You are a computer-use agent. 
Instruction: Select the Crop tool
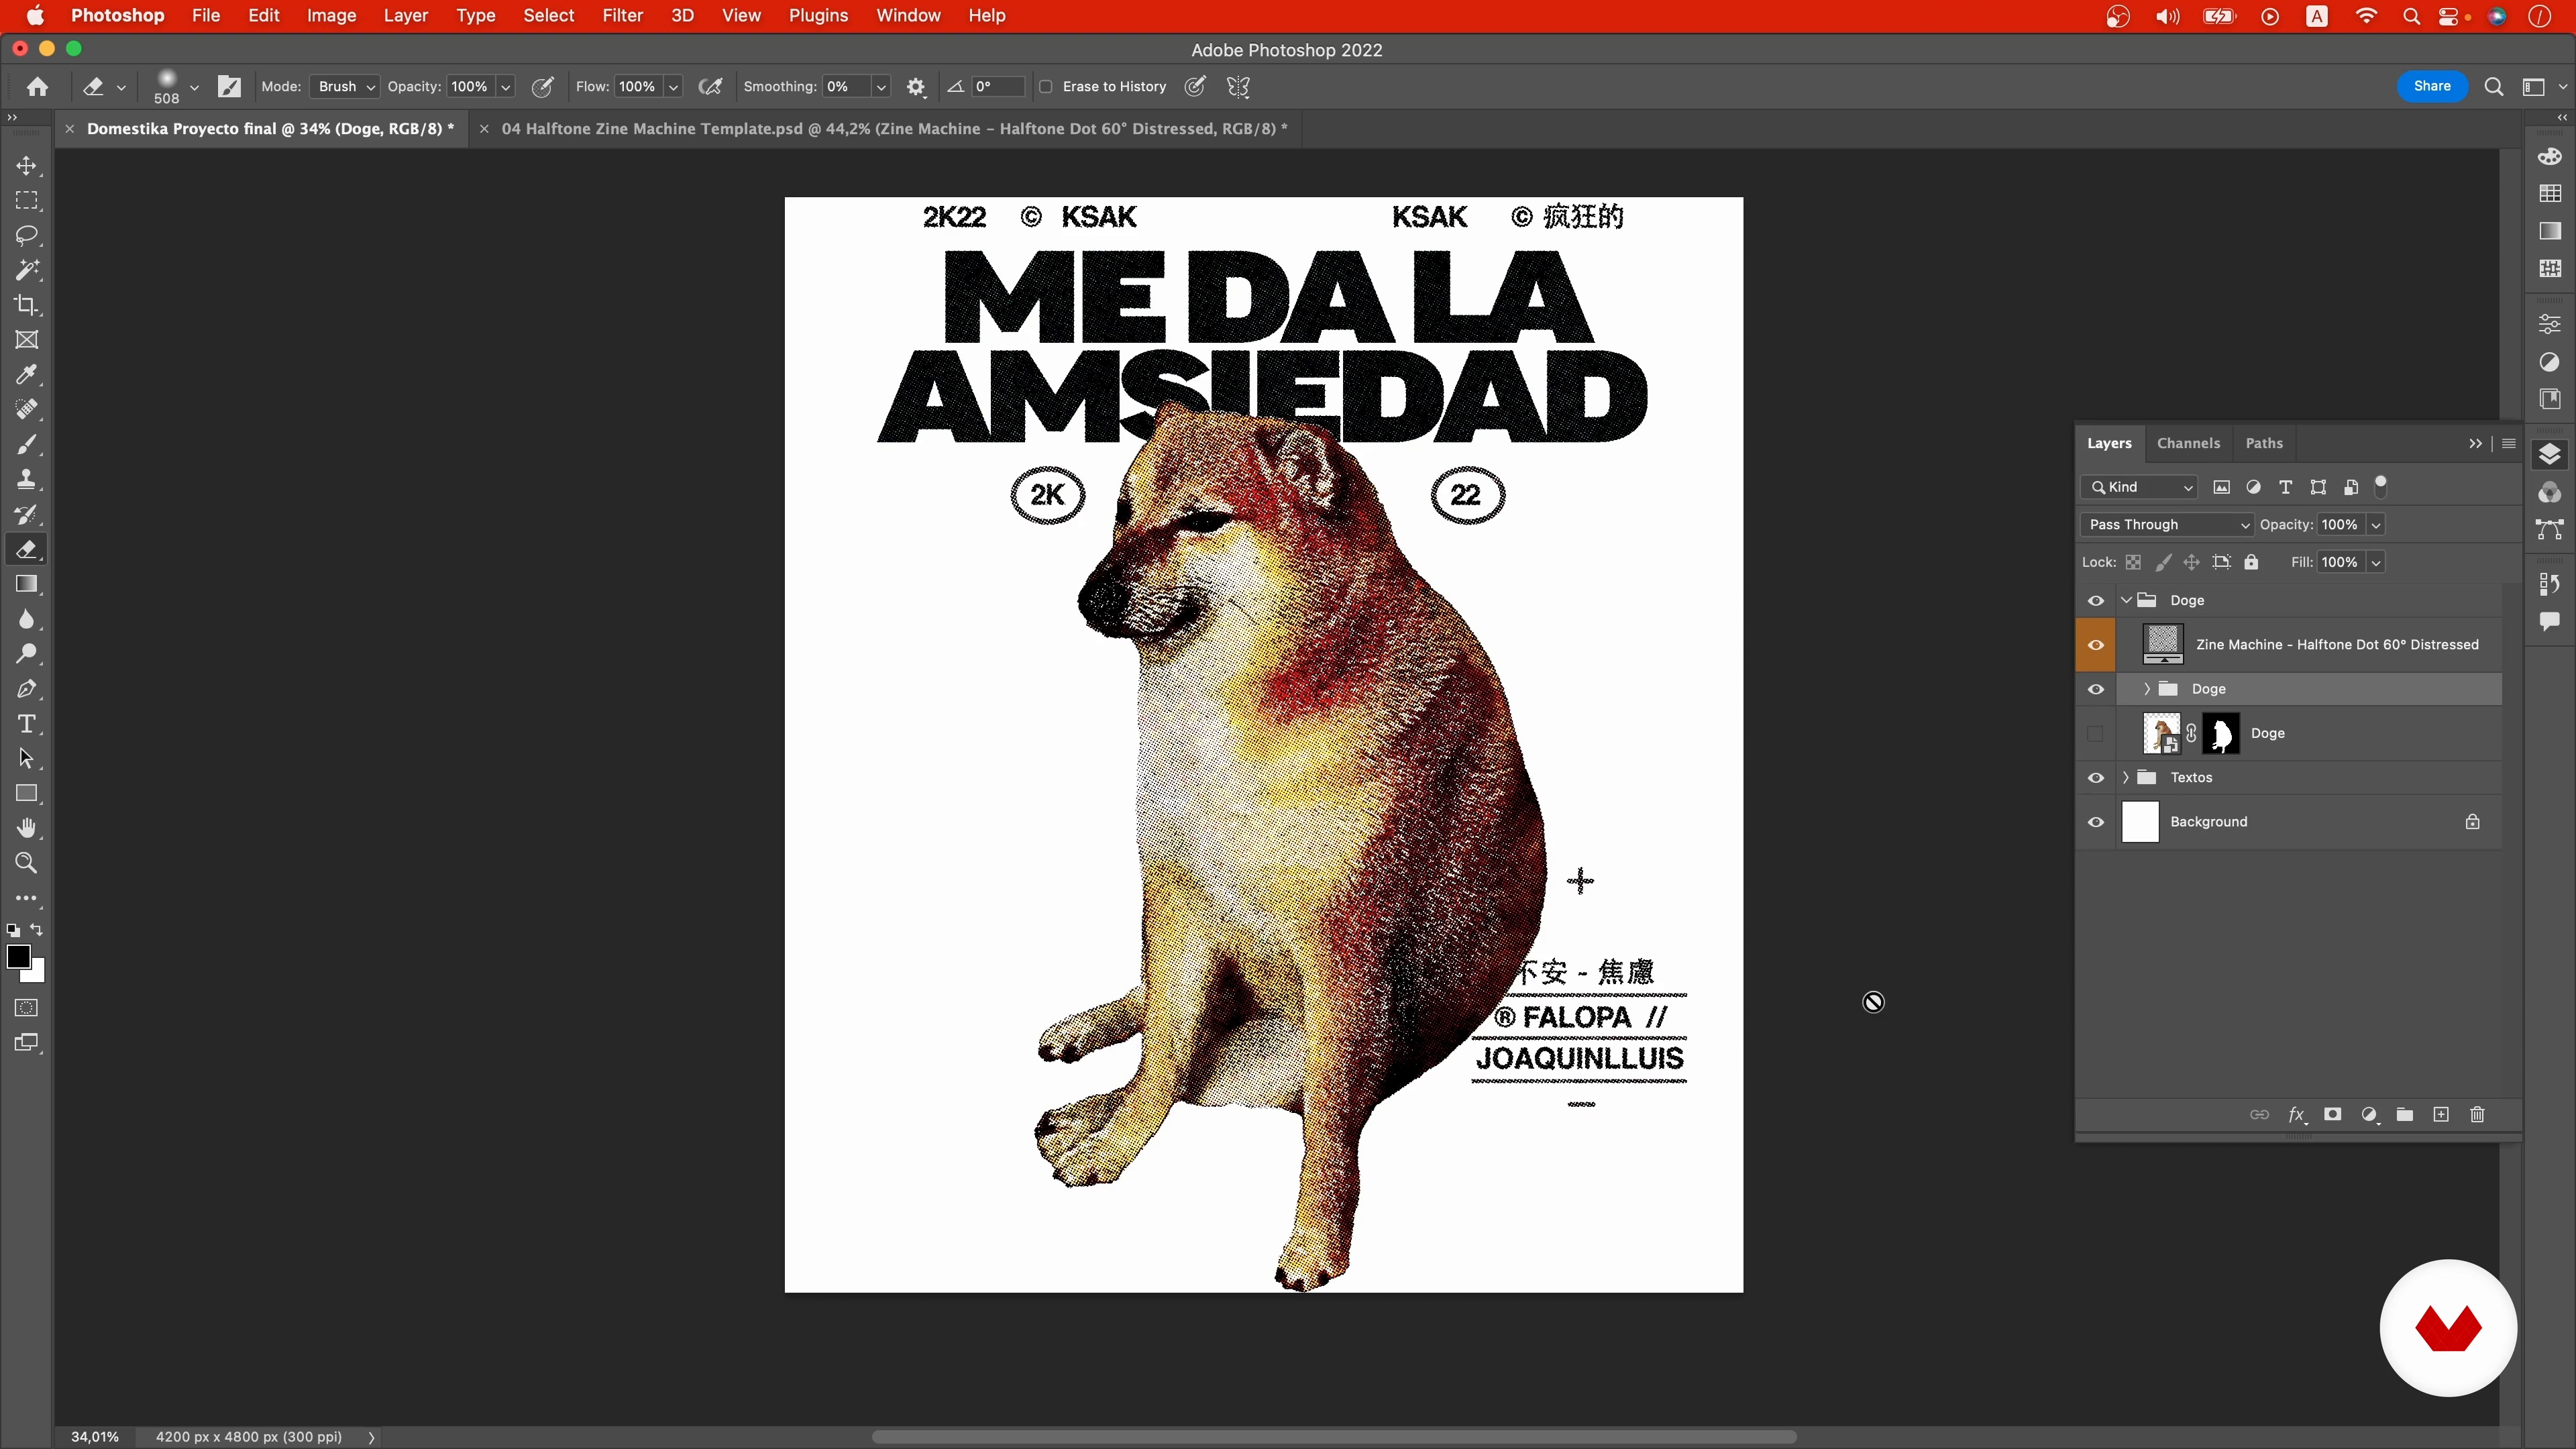click(x=27, y=305)
